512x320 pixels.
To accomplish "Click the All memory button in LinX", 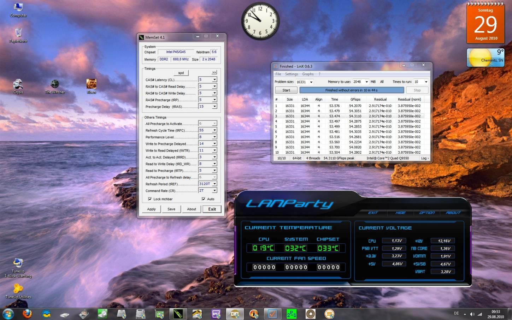I will point(382,82).
